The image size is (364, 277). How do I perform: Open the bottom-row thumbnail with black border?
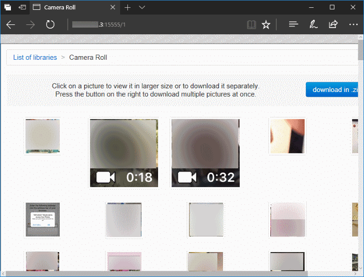coord(288,261)
